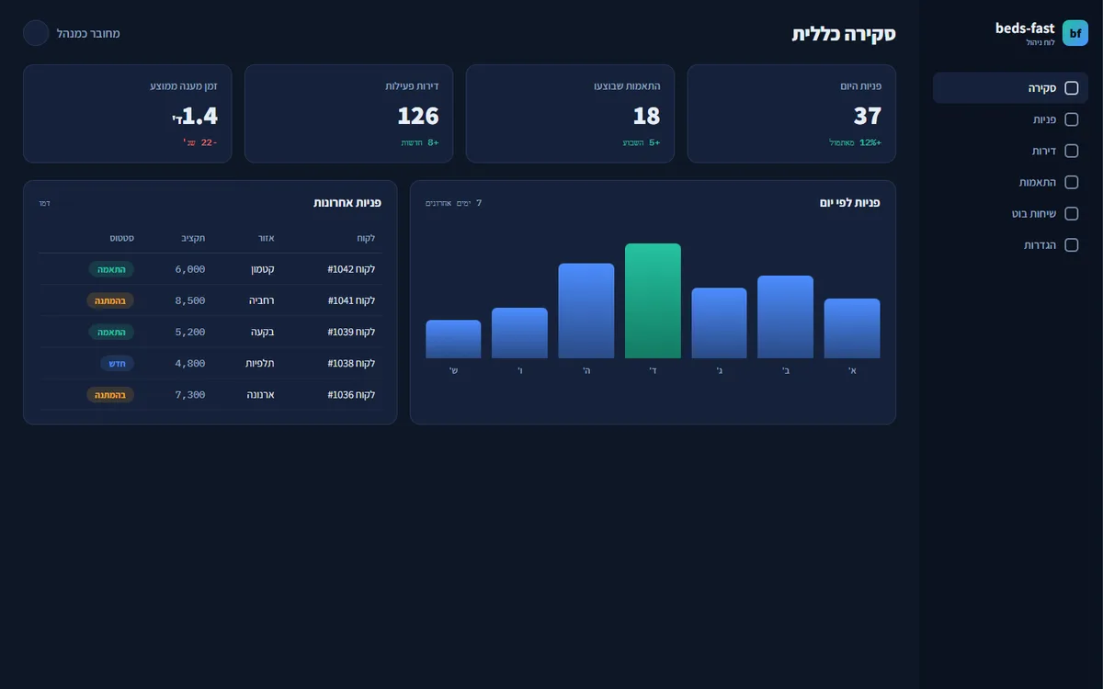Click the user avatar circle
The image size is (1103, 689).
click(x=36, y=33)
